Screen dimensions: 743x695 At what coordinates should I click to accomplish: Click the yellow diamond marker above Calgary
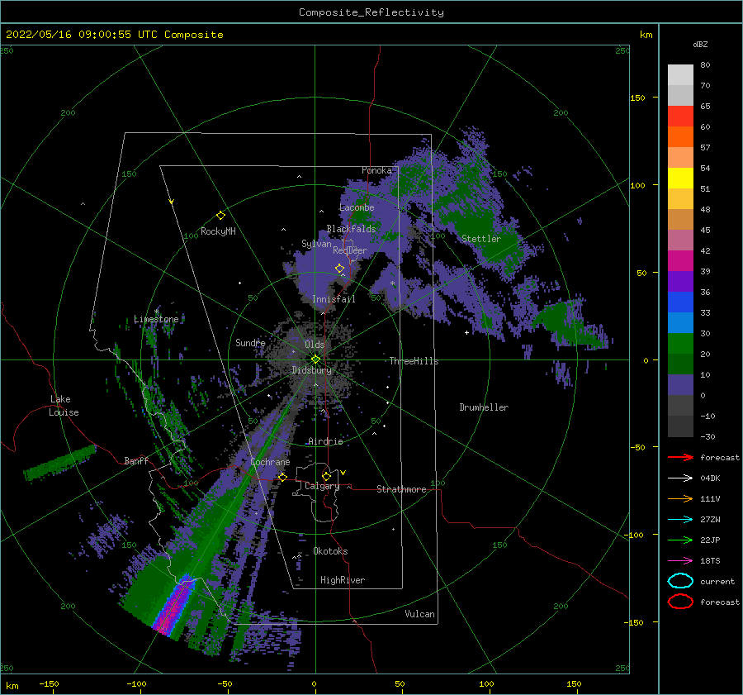click(x=326, y=476)
